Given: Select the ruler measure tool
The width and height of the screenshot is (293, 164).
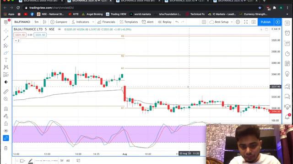Looking at the screenshot, I should tap(6, 92).
